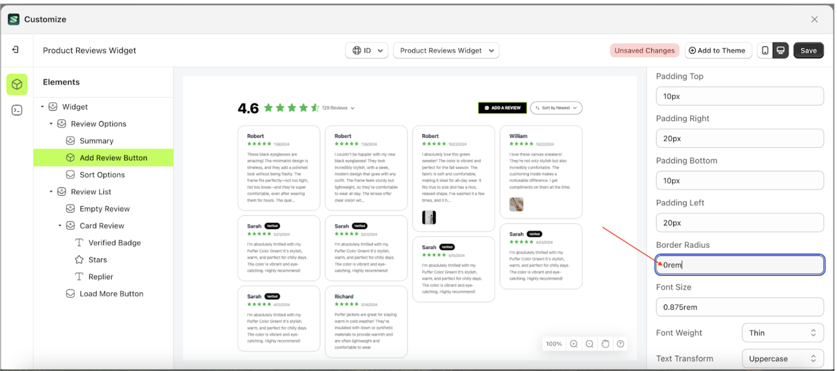This screenshot has height=371, width=837.
Task: Expand the 129 Reviews chevron
Action: point(353,108)
